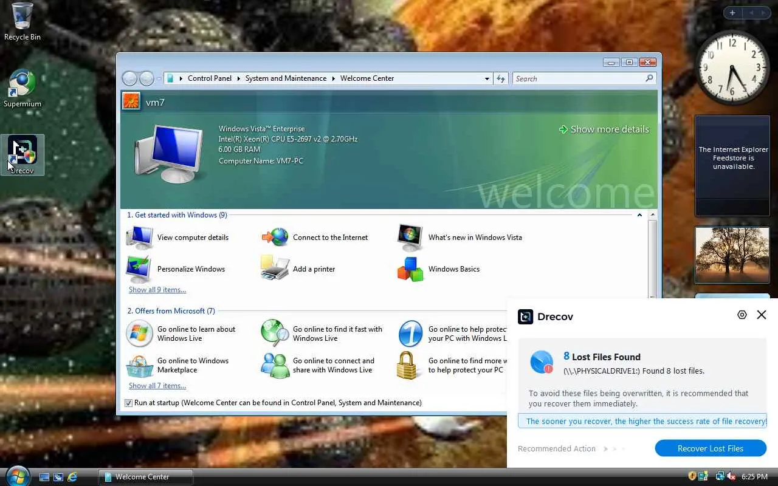Click the Welcome Center taskbar button
The image size is (778, 486).
point(146,477)
